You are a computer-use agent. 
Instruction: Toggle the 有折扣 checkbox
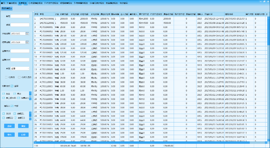tap(7, 77)
